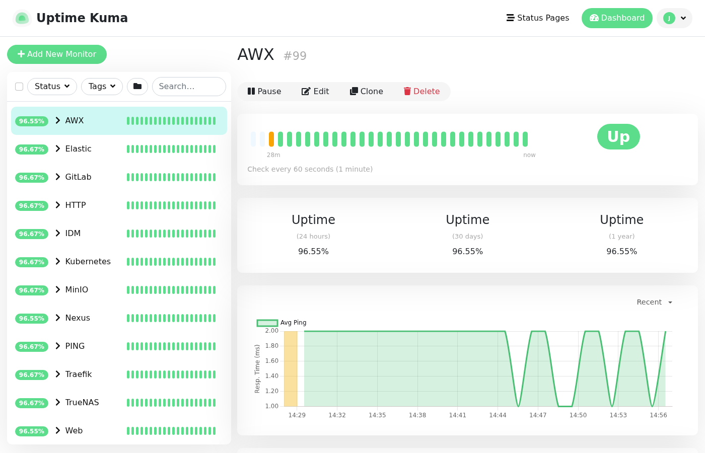Click the green Up status badge

[x=618, y=137]
